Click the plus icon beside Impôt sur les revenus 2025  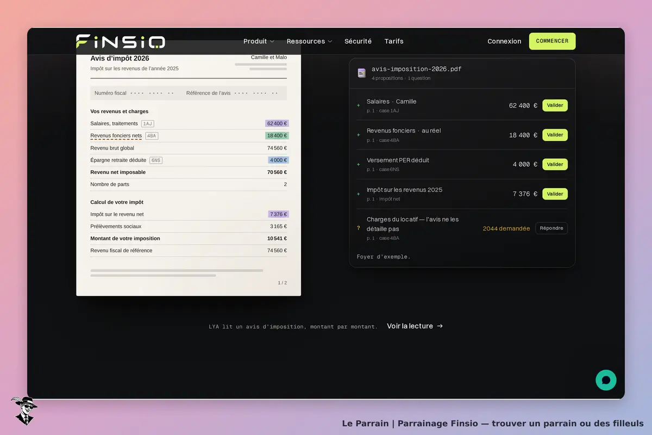(358, 194)
